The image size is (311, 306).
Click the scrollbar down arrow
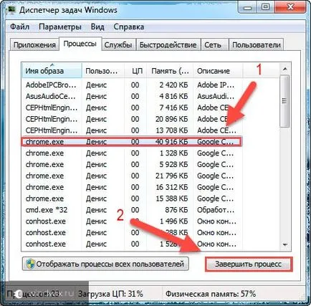[x=284, y=244]
